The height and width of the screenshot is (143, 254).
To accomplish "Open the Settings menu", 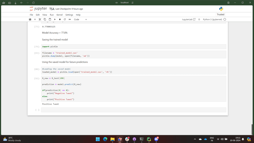I will (69, 15).
